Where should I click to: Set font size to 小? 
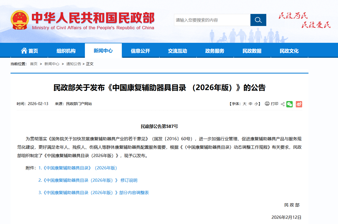click(256, 104)
